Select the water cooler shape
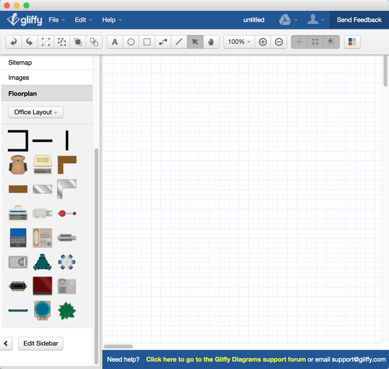The image size is (389, 369). (x=42, y=311)
